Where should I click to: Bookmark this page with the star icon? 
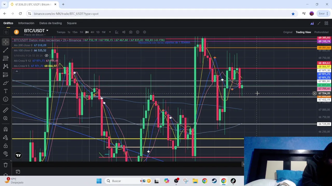pyautogui.click(x=293, y=14)
